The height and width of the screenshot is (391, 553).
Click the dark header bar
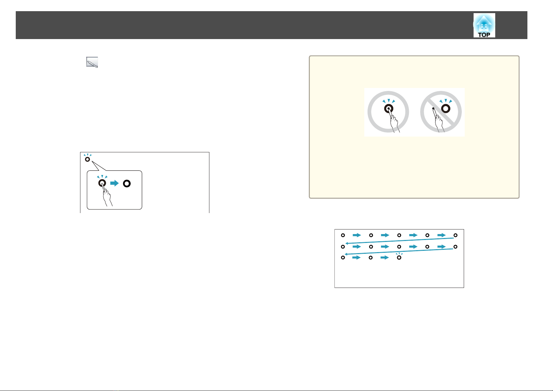click(x=271, y=25)
